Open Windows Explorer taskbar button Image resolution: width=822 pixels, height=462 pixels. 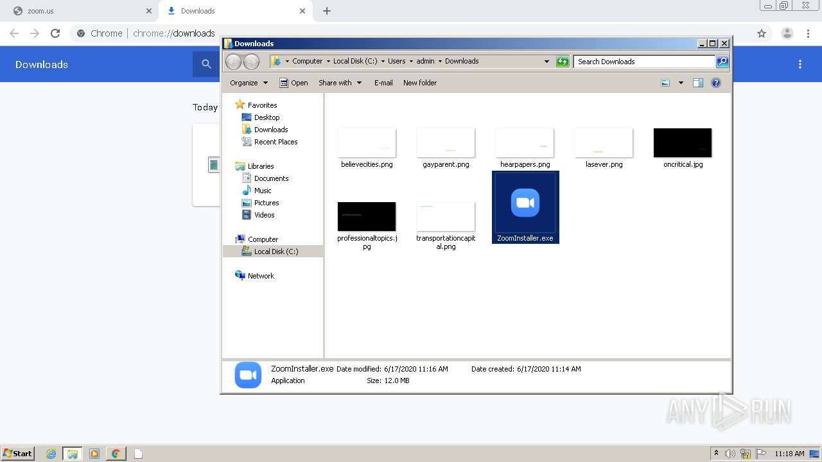click(73, 454)
